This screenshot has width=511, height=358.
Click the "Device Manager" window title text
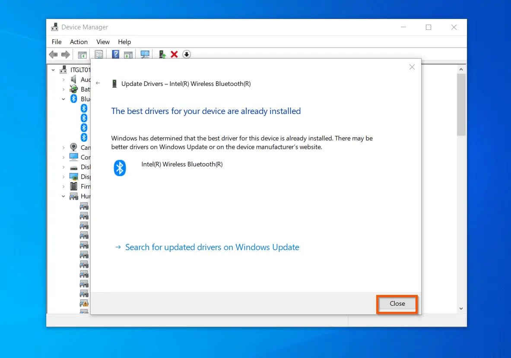(x=85, y=27)
